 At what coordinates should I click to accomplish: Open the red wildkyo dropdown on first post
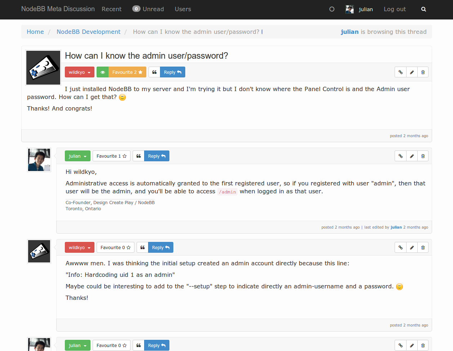tap(80, 72)
